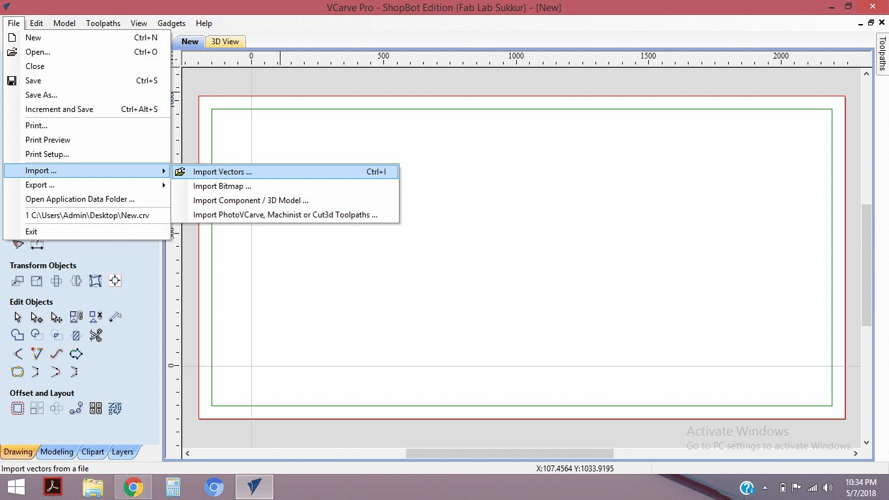Open the Calculator from the taskbar
This screenshot has width=889, height=500.
[x=174, y=487]
